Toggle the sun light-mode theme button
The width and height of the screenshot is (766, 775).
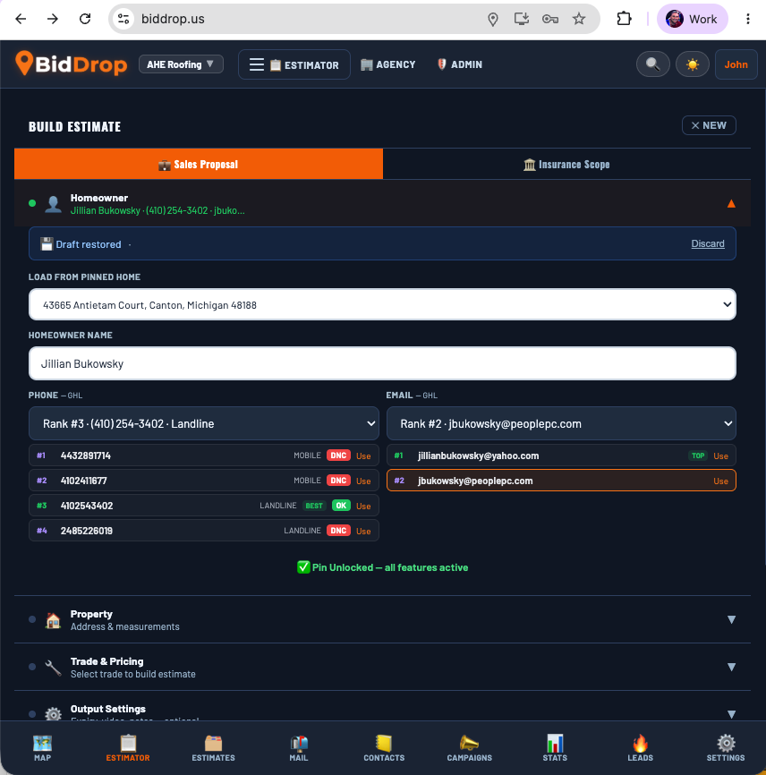(x=693, y=64)
